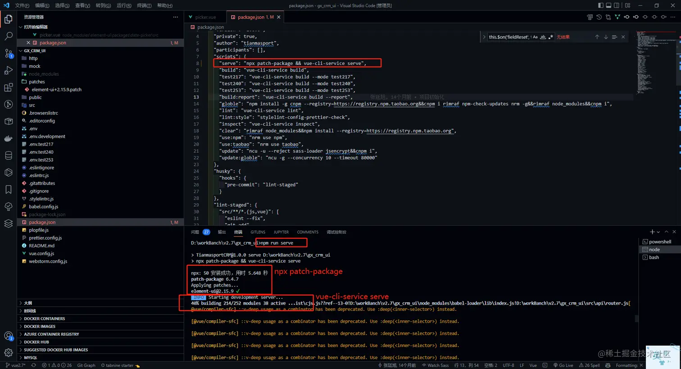Open terminal launch profile dropdown arrow
Image resolution: width=681 pixels, height=369 pixels.
pyautogui.click(x=658, y=232)
